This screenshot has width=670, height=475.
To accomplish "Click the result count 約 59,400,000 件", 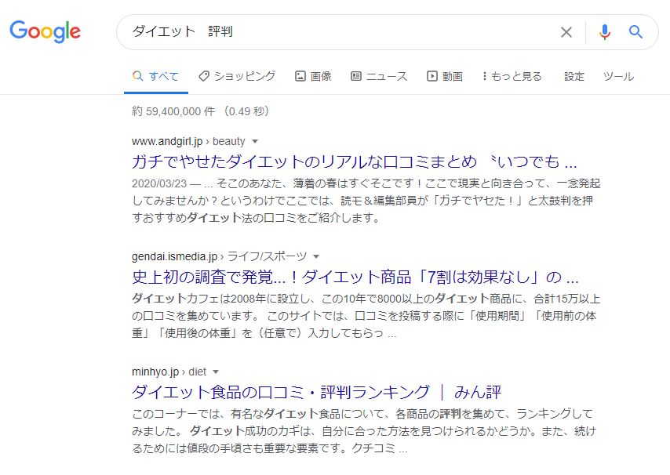I will click(x=173, y=111).
